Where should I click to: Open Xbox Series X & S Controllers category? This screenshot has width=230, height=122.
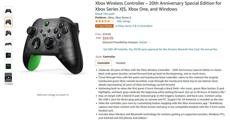[x=134, y=26]
